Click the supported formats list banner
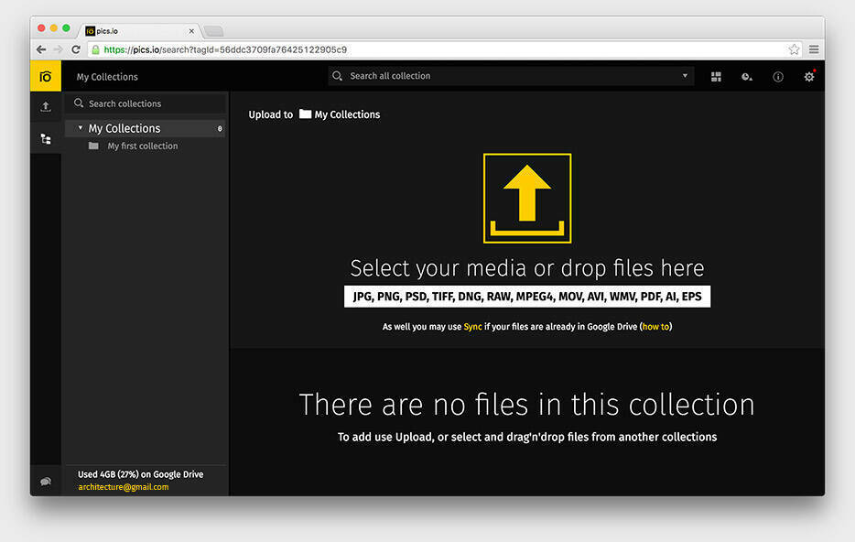The height and width of the screenshot is (542, 855). coord(527,297)
